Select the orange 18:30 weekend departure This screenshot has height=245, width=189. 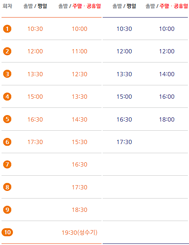click(x=79, y=210)
